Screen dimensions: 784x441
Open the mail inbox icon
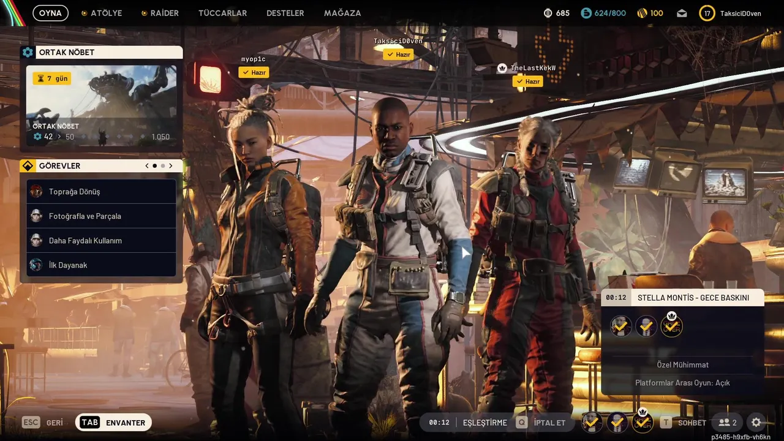[x=682, y=13]
